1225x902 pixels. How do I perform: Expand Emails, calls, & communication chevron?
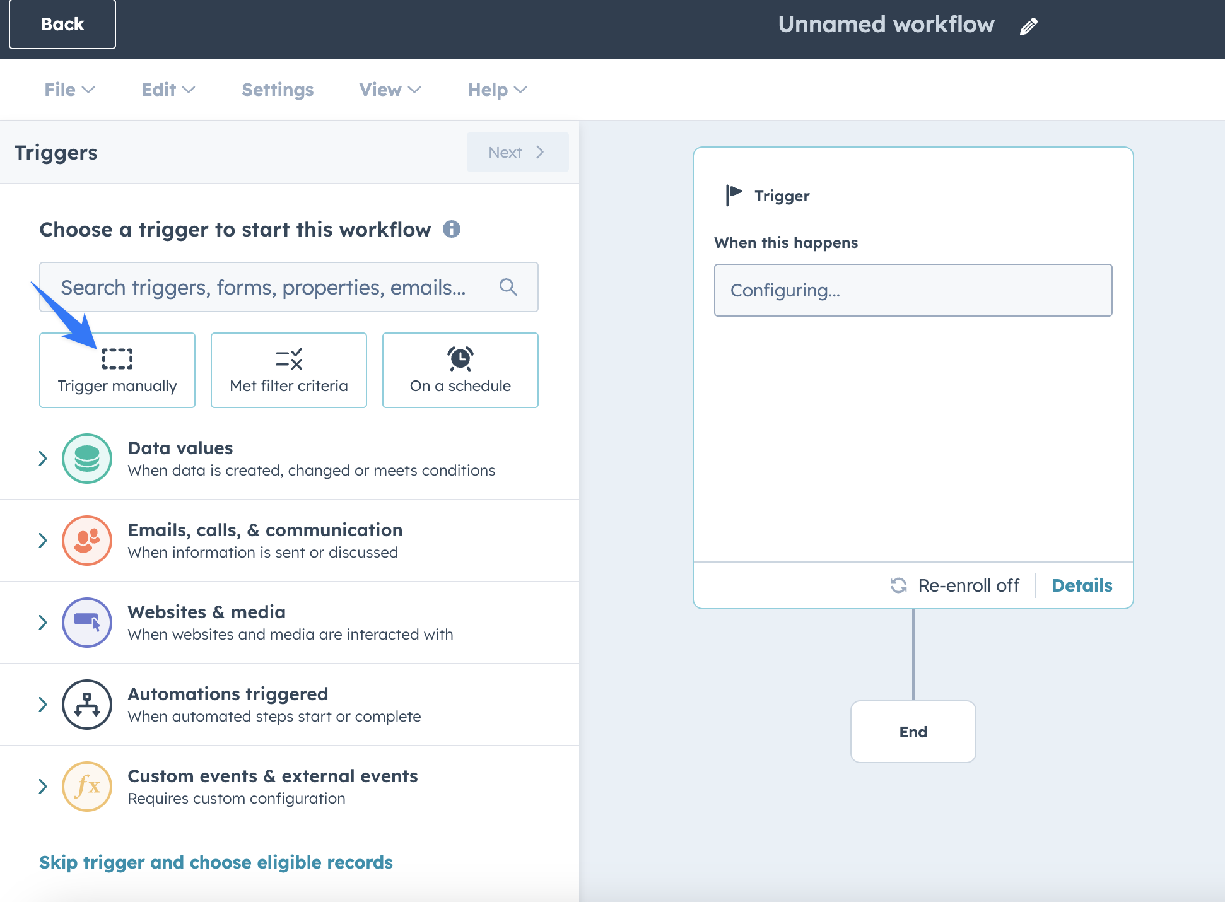pos(43,541)
